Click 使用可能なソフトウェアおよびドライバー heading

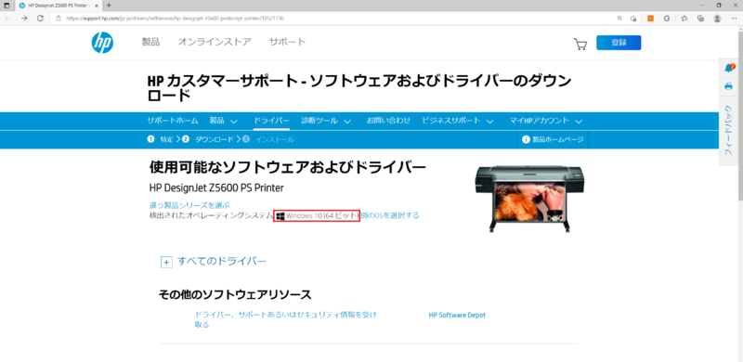pos(288,167)
